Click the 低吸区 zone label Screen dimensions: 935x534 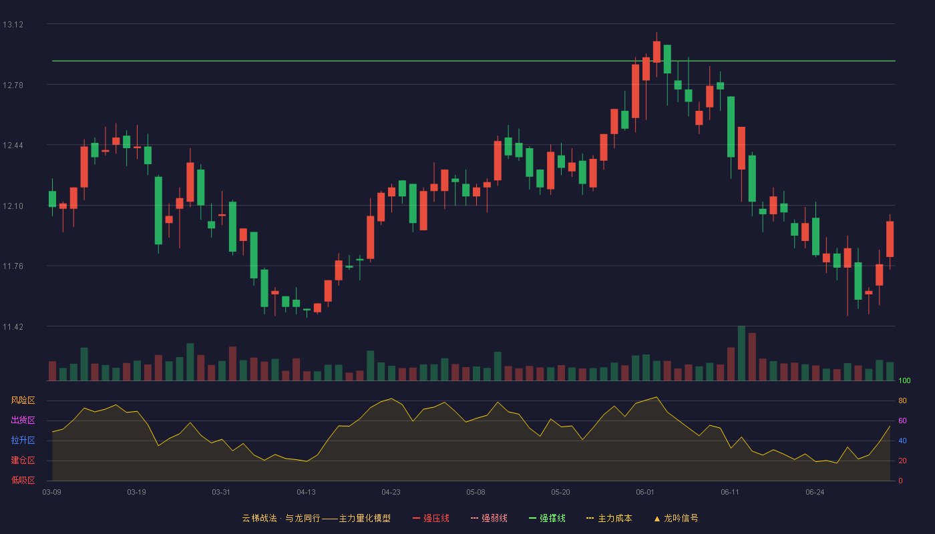coord(23,480)
